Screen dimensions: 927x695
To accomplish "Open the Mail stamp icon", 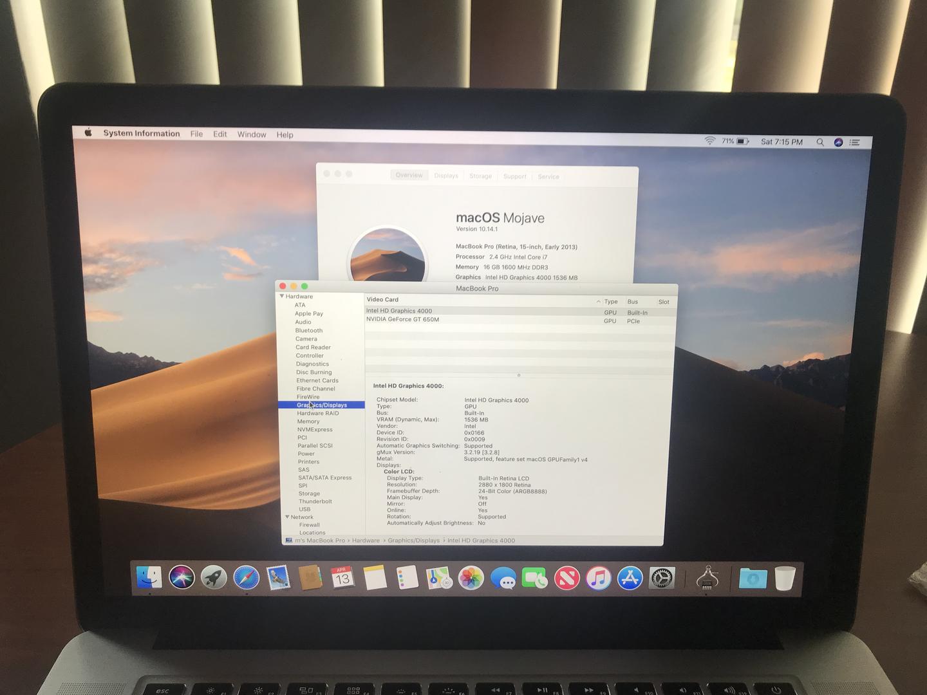I will [x=278, y=577].
